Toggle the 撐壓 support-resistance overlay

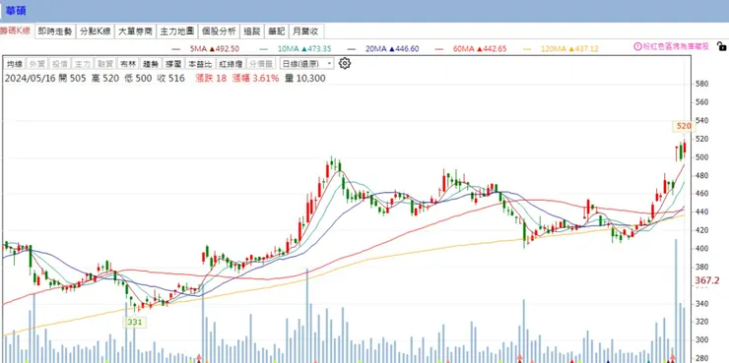click(173, 64)
